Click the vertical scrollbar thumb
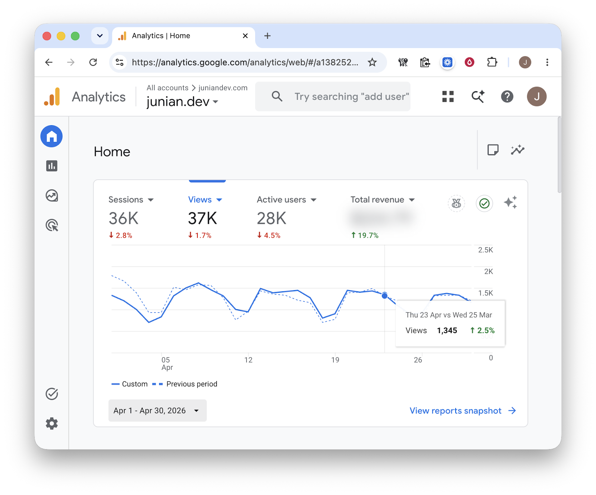 (x=559, y=155)
